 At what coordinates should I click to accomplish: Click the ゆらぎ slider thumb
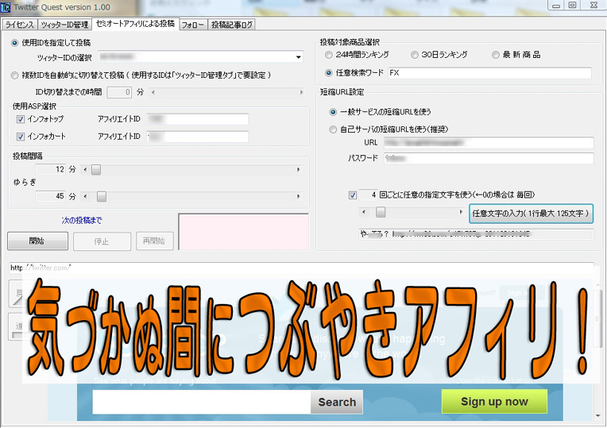(x=102, y=196)
